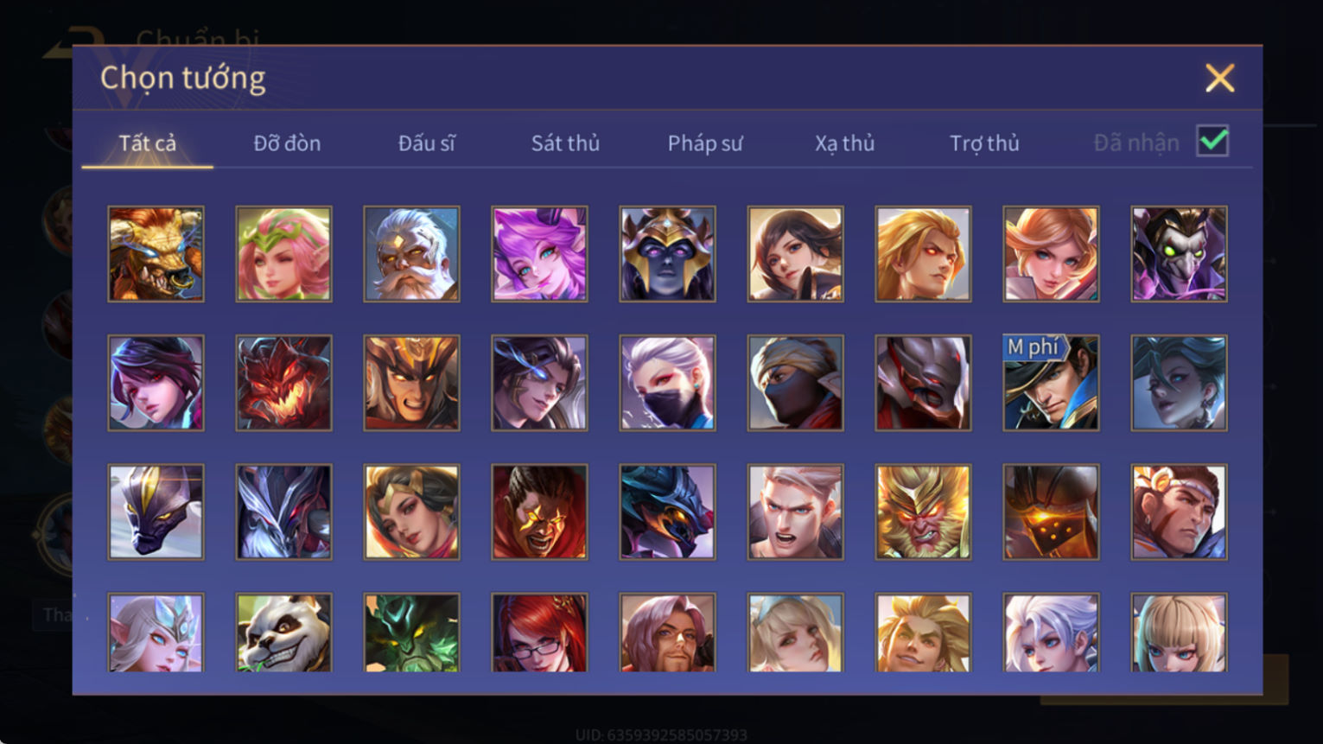Choose the green-eyed plague mask hero
Viewport: 1323px width, 744px height.
[1179, 254]
